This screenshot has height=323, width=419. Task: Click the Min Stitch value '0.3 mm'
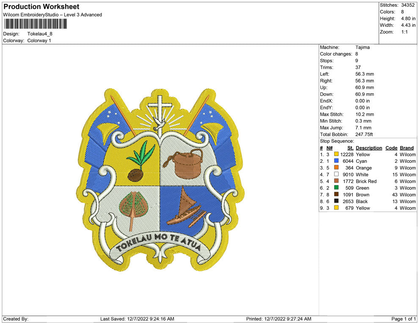(x=363, y=121)
